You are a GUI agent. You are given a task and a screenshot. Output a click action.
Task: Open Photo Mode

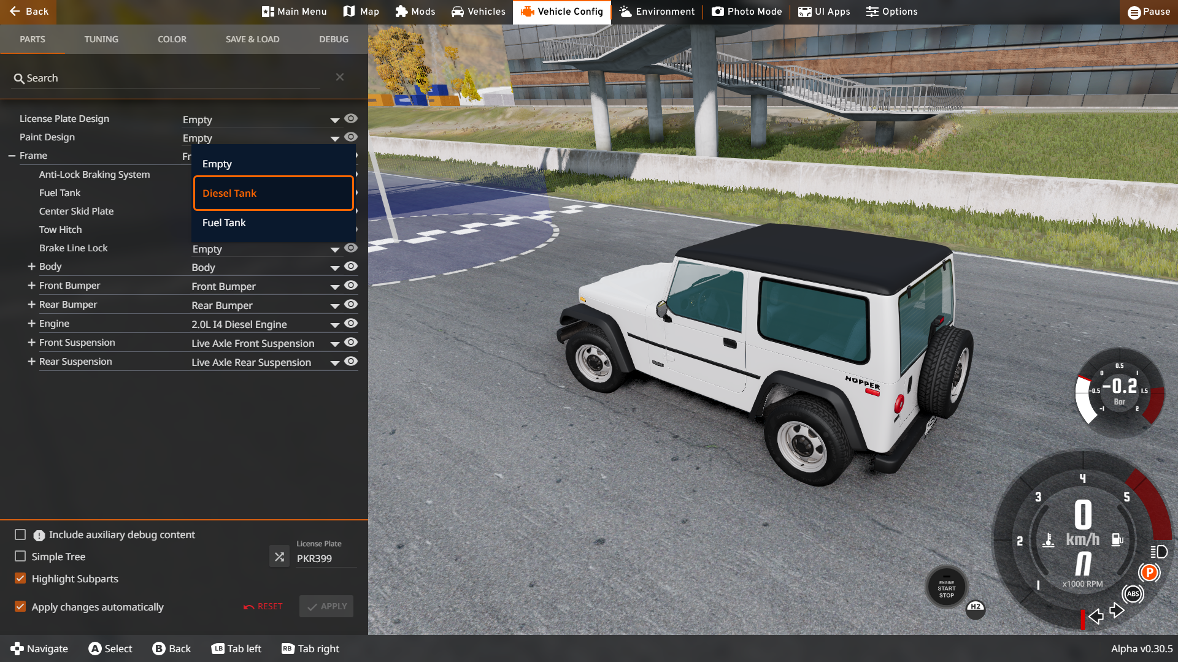tap(747, 12)
